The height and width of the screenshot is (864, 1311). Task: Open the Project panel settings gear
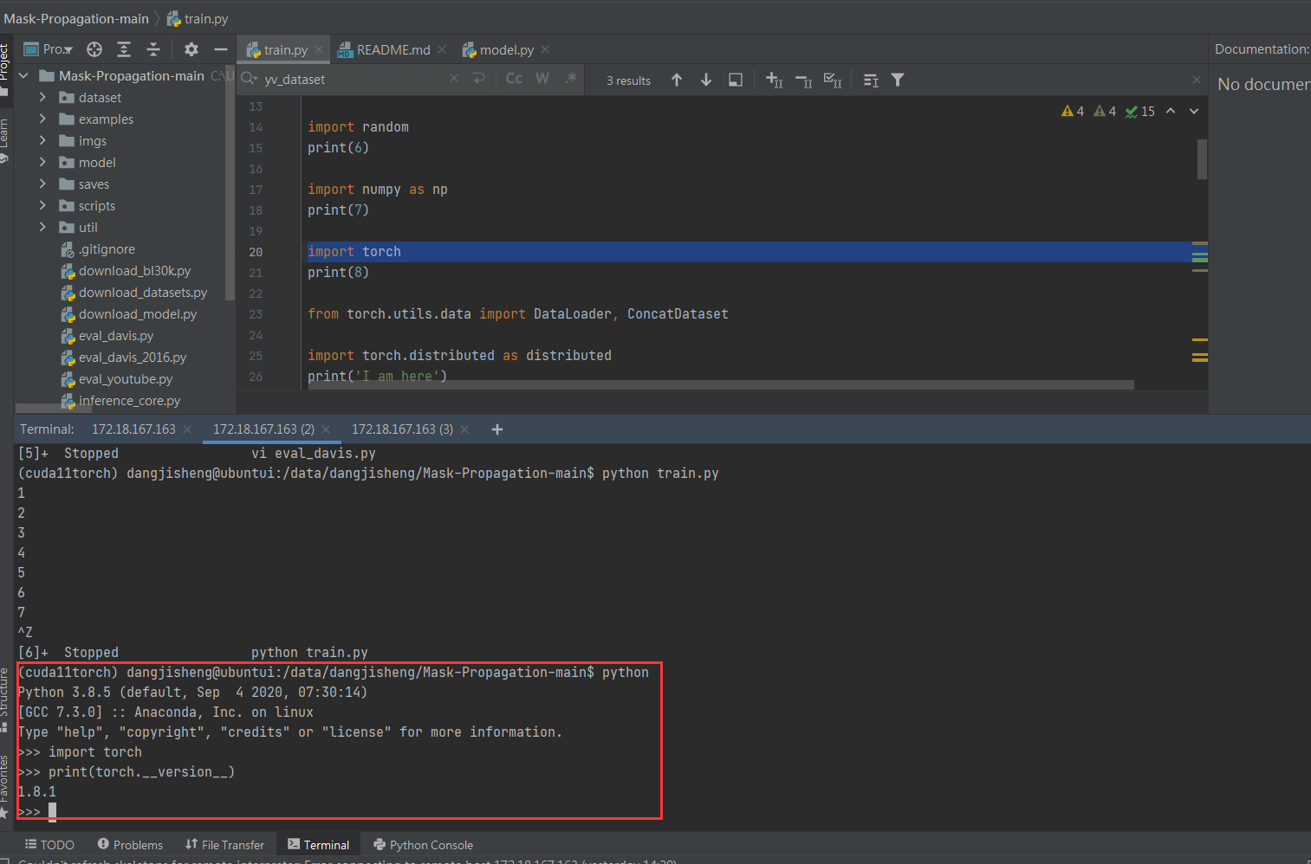pyautogui.click(x=191, y=49)
